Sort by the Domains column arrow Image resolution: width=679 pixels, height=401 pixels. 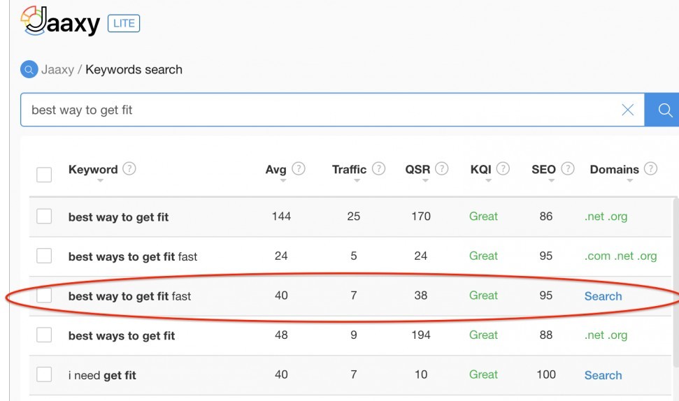(x=629, y=180)
